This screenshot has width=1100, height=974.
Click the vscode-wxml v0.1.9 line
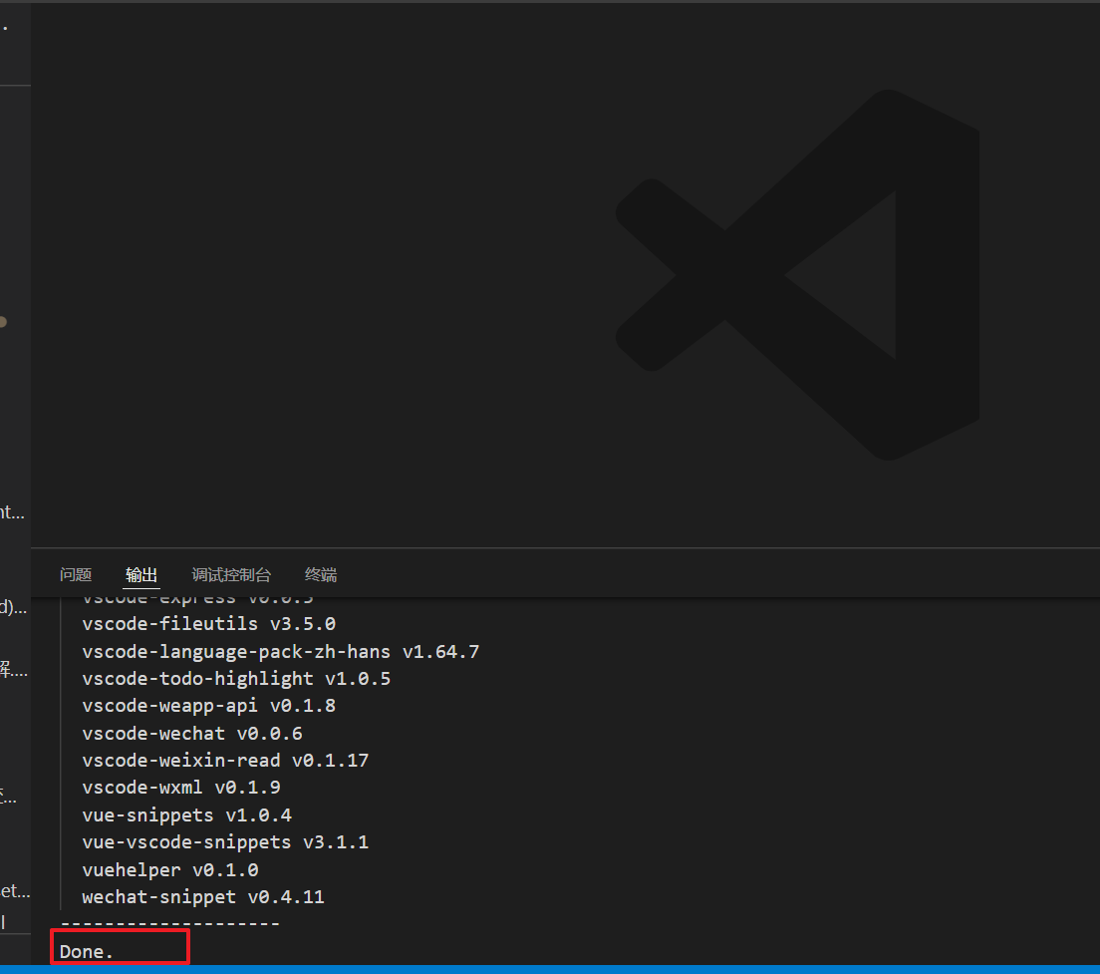click(x=181, y=788)
